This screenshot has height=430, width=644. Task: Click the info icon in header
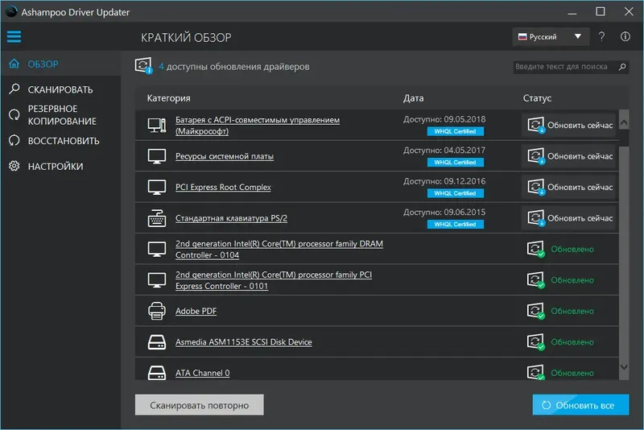[625, 37]
